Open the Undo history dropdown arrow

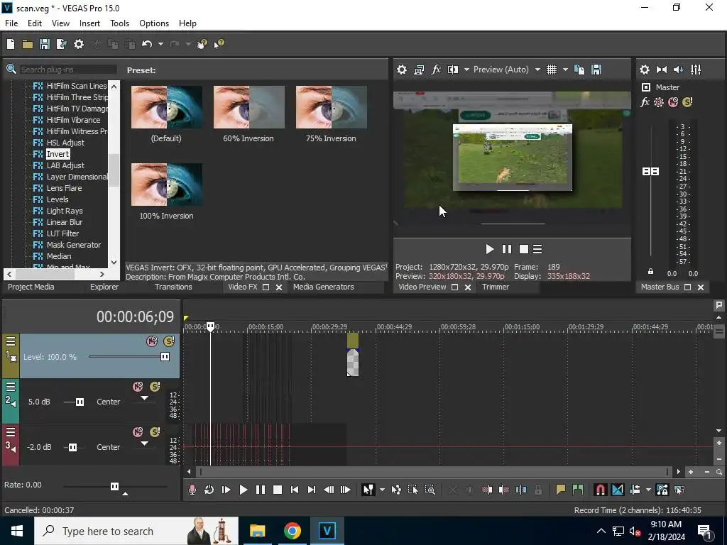(160, 44)
